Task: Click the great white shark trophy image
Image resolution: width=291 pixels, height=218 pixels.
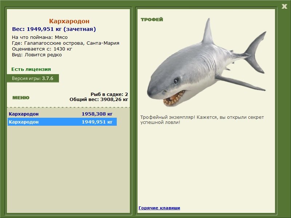Action: 207,62
